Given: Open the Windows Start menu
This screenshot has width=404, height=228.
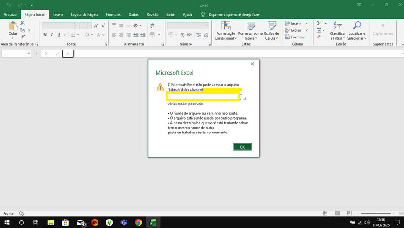Looking at the screenshot, I should 7,222.
